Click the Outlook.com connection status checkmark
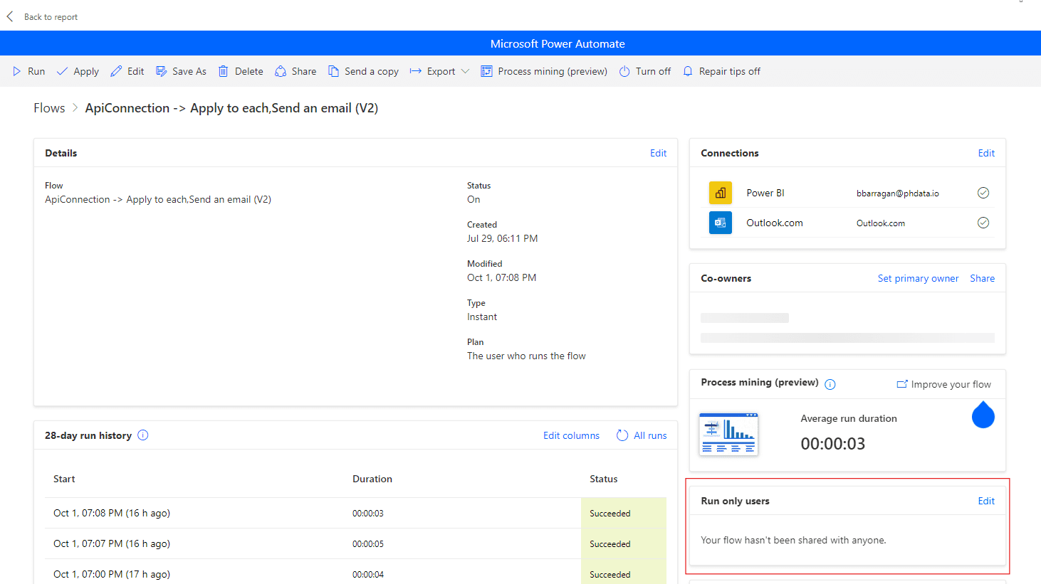The width and height of the screenshot is (1041, 584). click(x=983, y=223)
